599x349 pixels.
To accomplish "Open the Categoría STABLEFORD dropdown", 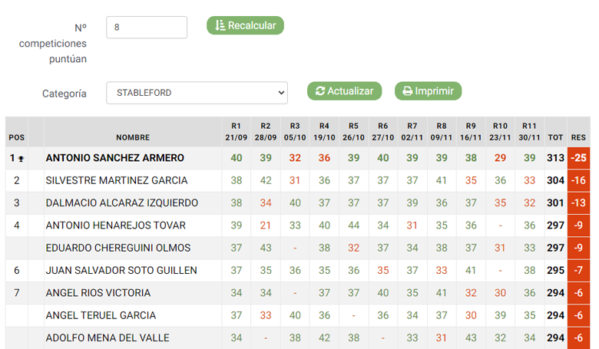I will click(x=197, y=93).
